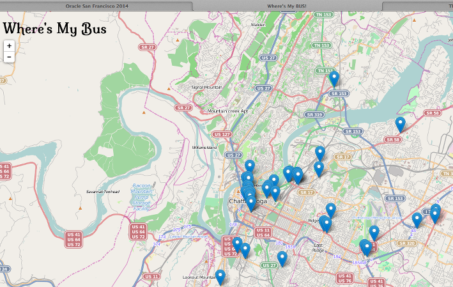Select the marker near Ridge label
The height and width of the screenshot is (287, 453).
(326, 225)
